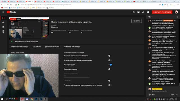Toggle 'Включить автоматическое завершение' switch
This screenshot has height=101, width=180.
point(110,60)
